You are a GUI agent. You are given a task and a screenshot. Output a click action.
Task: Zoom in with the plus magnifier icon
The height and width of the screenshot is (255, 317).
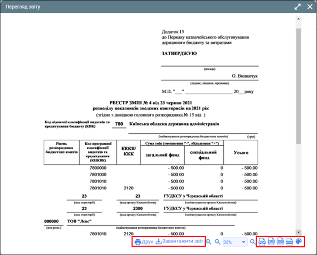(x=208, y=242)
